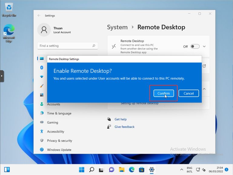This screenshot has height=175, width=233.
Task: Select the Accessibility icon in sidebar
Action: coord(42,132)
